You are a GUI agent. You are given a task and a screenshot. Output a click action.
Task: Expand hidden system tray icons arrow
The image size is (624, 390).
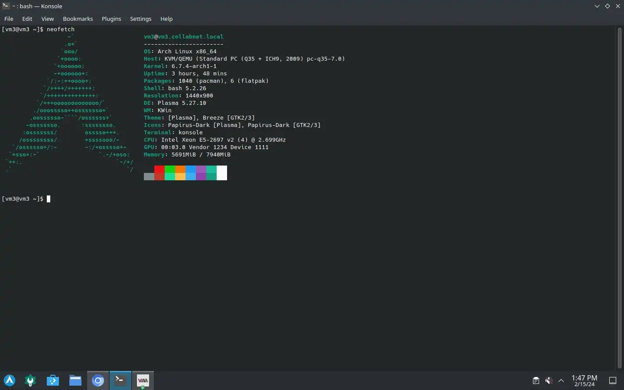coord(561,380)
